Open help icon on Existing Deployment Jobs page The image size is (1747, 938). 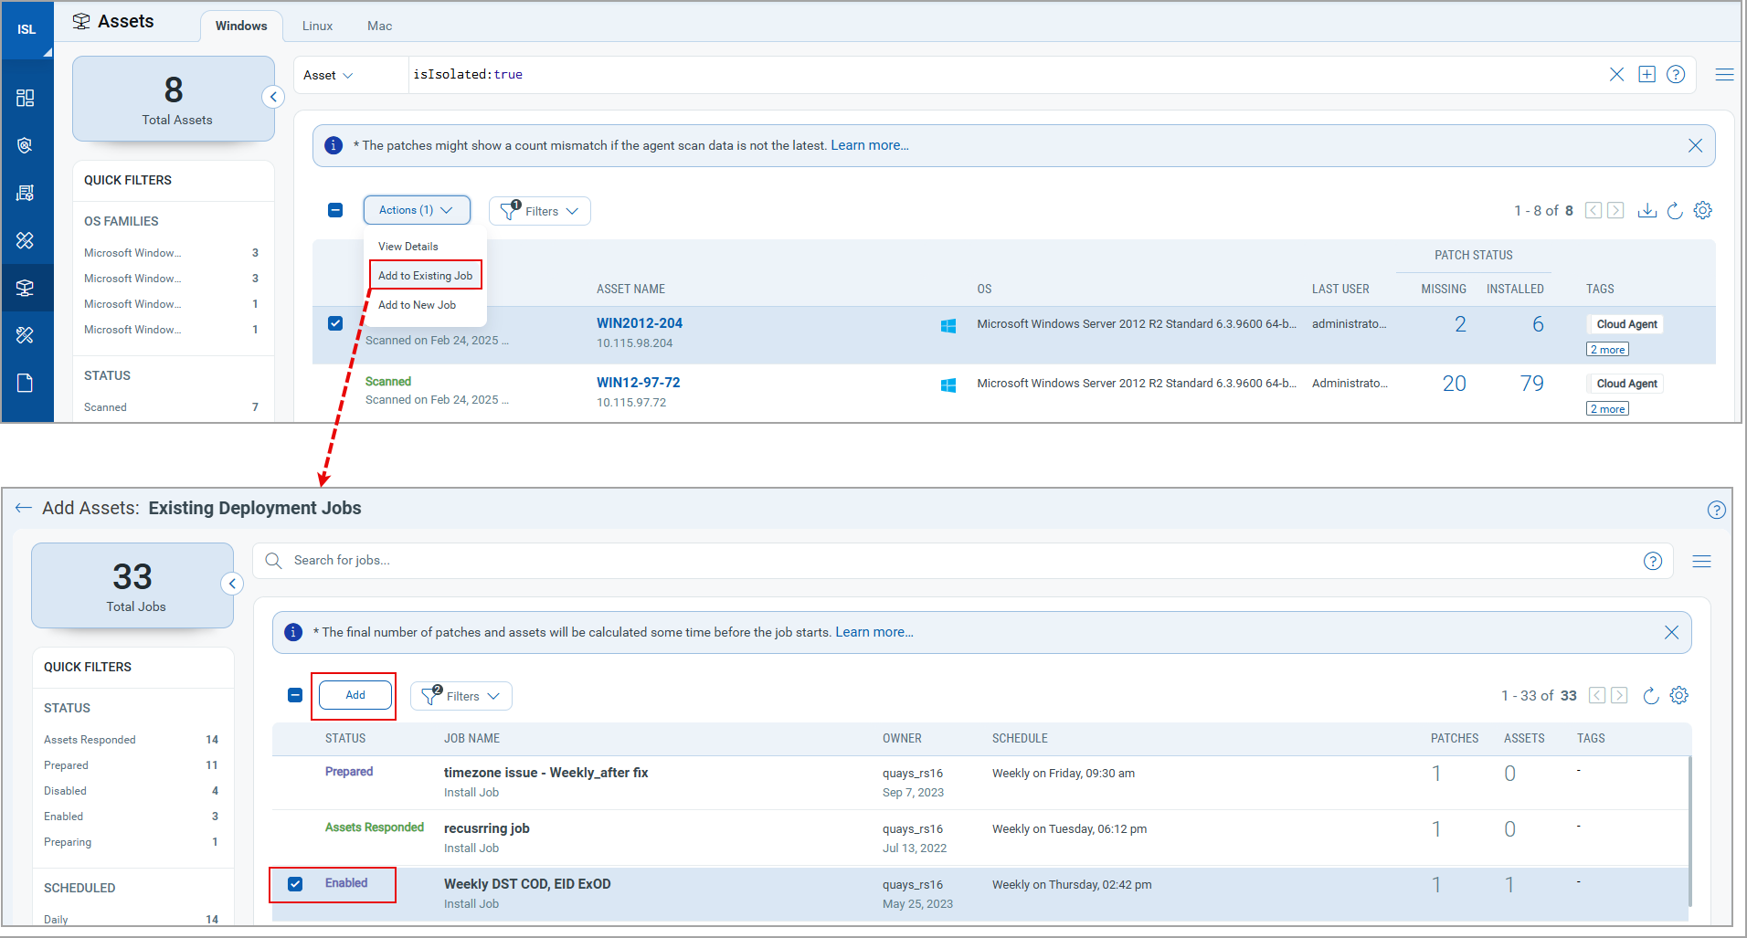click(1716, 510)
